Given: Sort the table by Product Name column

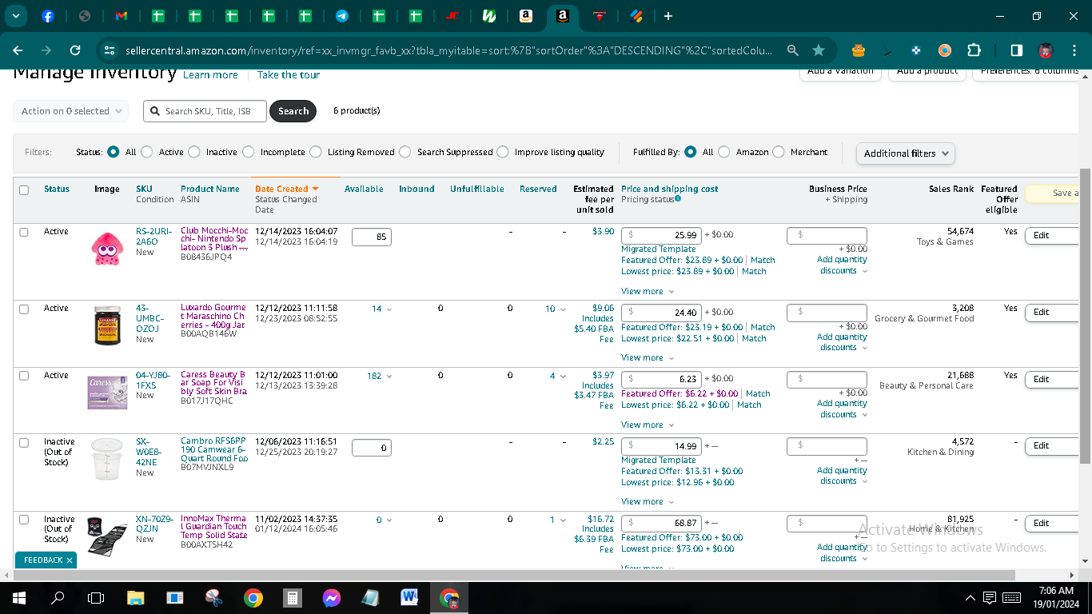Looking at the screenshot, I should click(210, 189).
